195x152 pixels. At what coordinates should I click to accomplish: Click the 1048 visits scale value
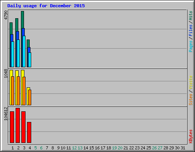tap(6, 73)
